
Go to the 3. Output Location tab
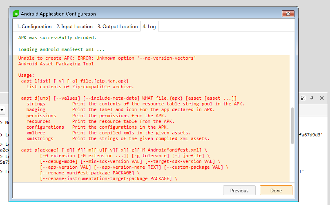click(118, 27)
